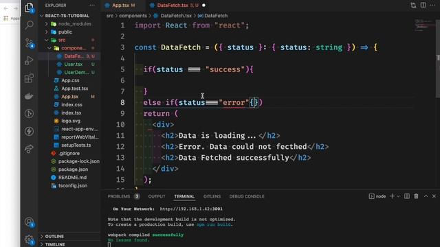Screen dimensions: 440x247
Task: Open index.tsx file
Action: click(x=69, y=113)
